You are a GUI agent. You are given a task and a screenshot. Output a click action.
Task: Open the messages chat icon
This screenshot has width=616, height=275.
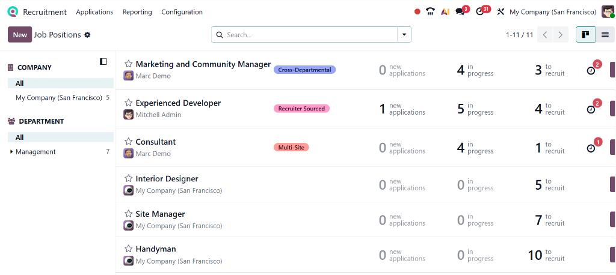(460, 12)
